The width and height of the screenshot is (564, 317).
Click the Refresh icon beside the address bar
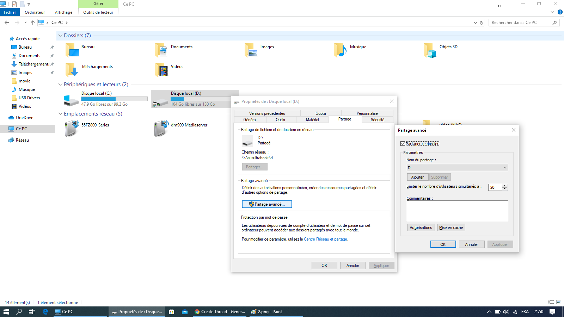tap(482, 23)
